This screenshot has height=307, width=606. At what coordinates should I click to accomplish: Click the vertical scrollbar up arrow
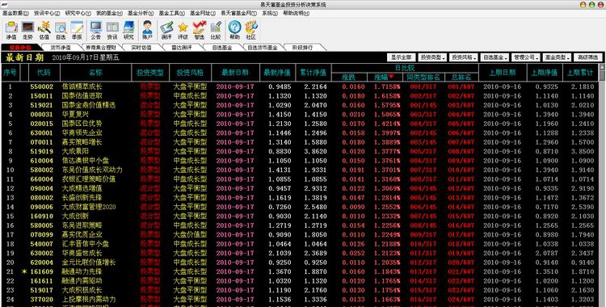point(602,67)
